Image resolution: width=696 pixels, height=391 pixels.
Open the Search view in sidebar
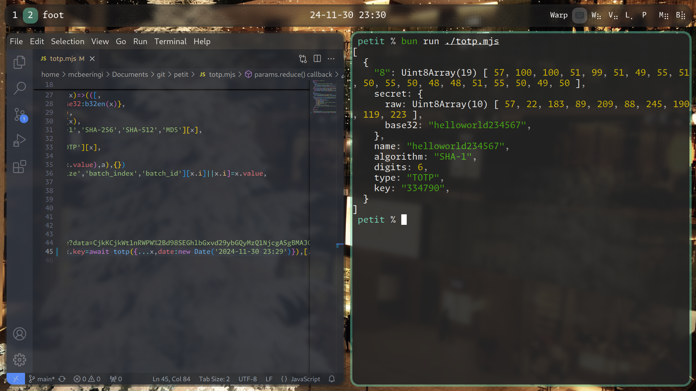point(20,88)
